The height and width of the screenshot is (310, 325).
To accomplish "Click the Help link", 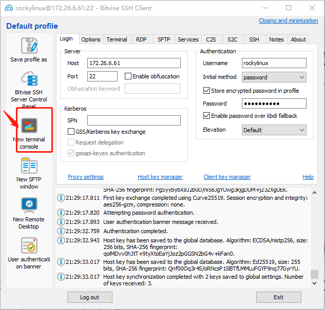I will 308,177.
